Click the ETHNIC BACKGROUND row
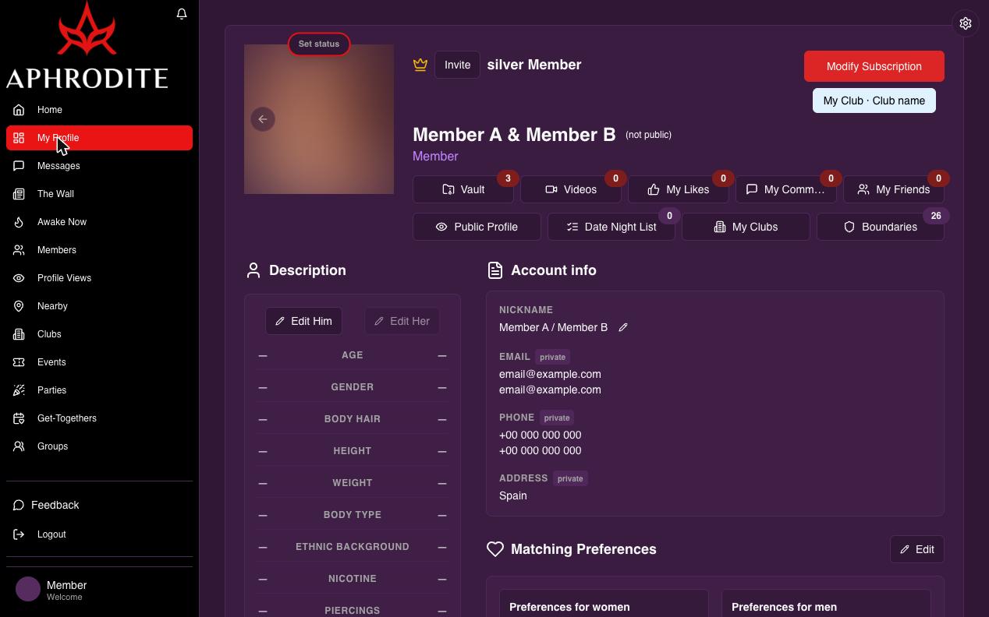The height and width of the screenshot is (617, 989). coord(353,547)
